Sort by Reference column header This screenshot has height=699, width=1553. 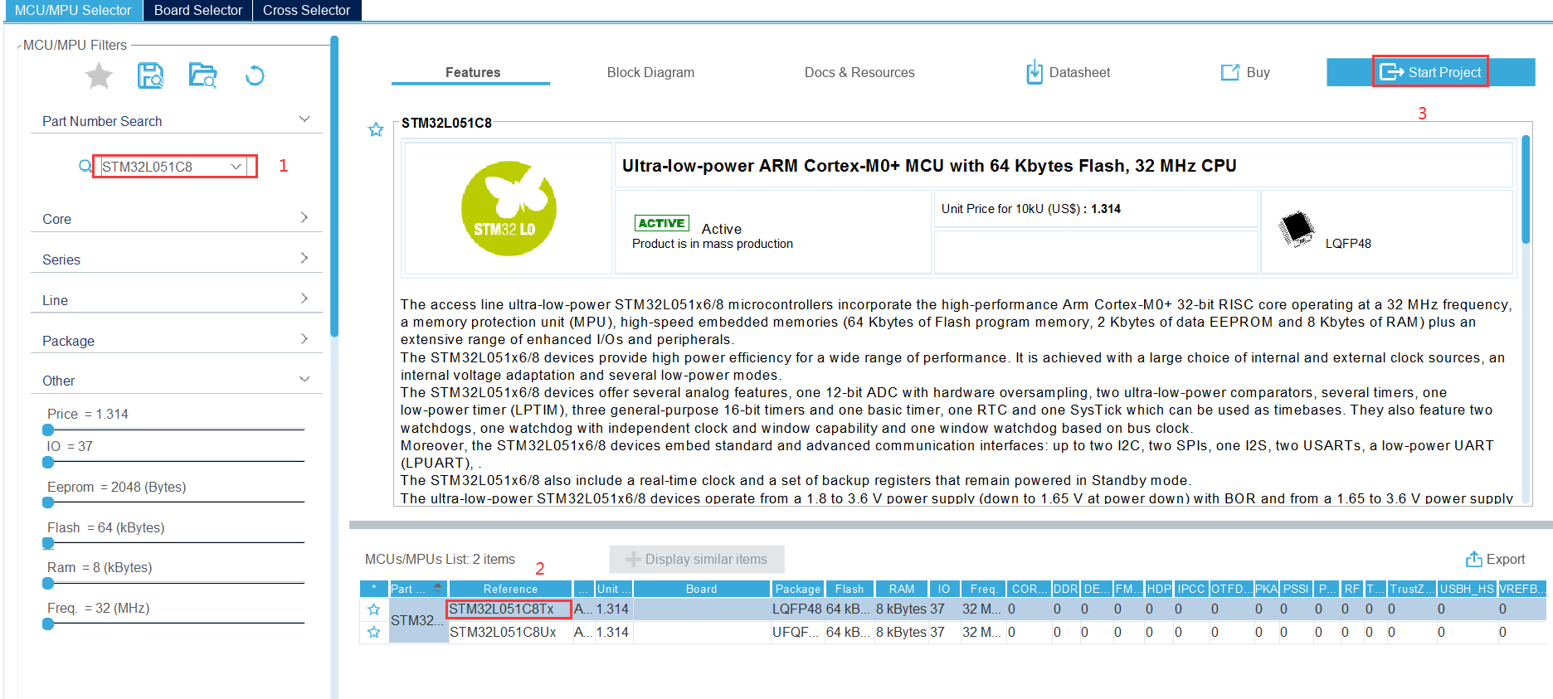coord(510,589)
